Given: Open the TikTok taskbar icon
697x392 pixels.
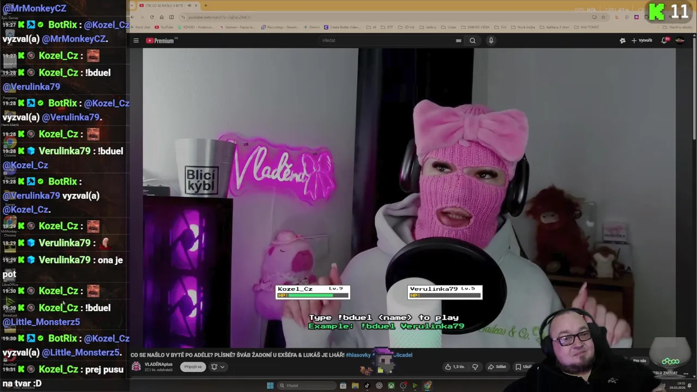Looking at the screenshot, I should pyautogui.click(x=367, y=385).
